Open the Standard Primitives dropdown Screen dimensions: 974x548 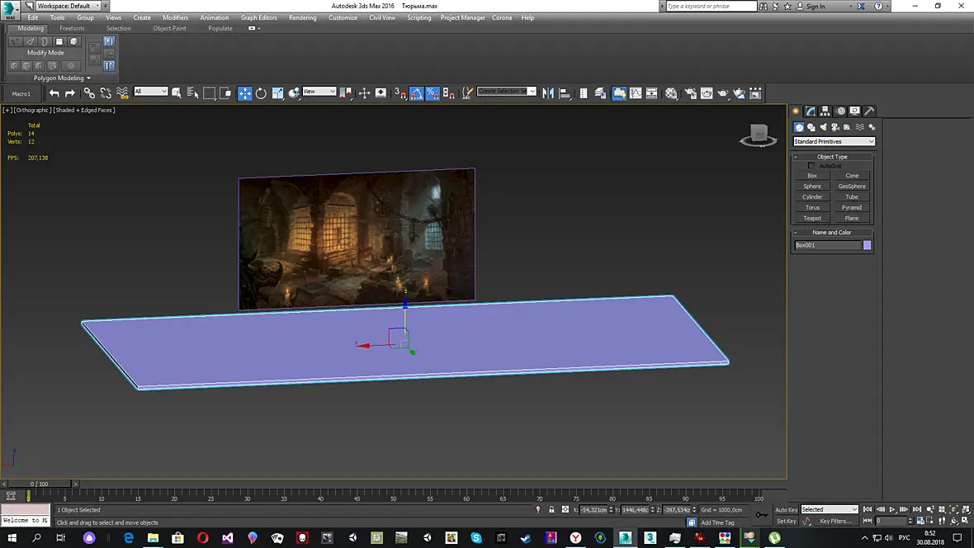834,142
